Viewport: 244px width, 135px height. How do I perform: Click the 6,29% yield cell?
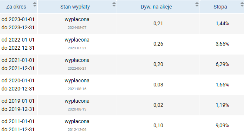pos(222,64)
